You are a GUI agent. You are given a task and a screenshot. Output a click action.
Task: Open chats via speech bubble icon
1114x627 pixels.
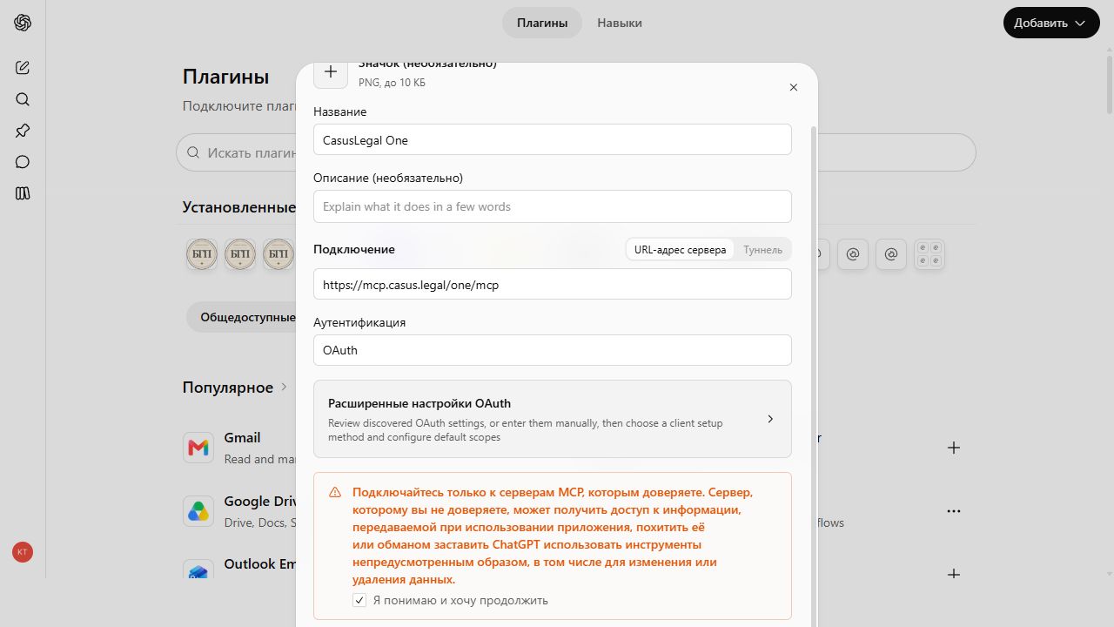pos(23,162)
